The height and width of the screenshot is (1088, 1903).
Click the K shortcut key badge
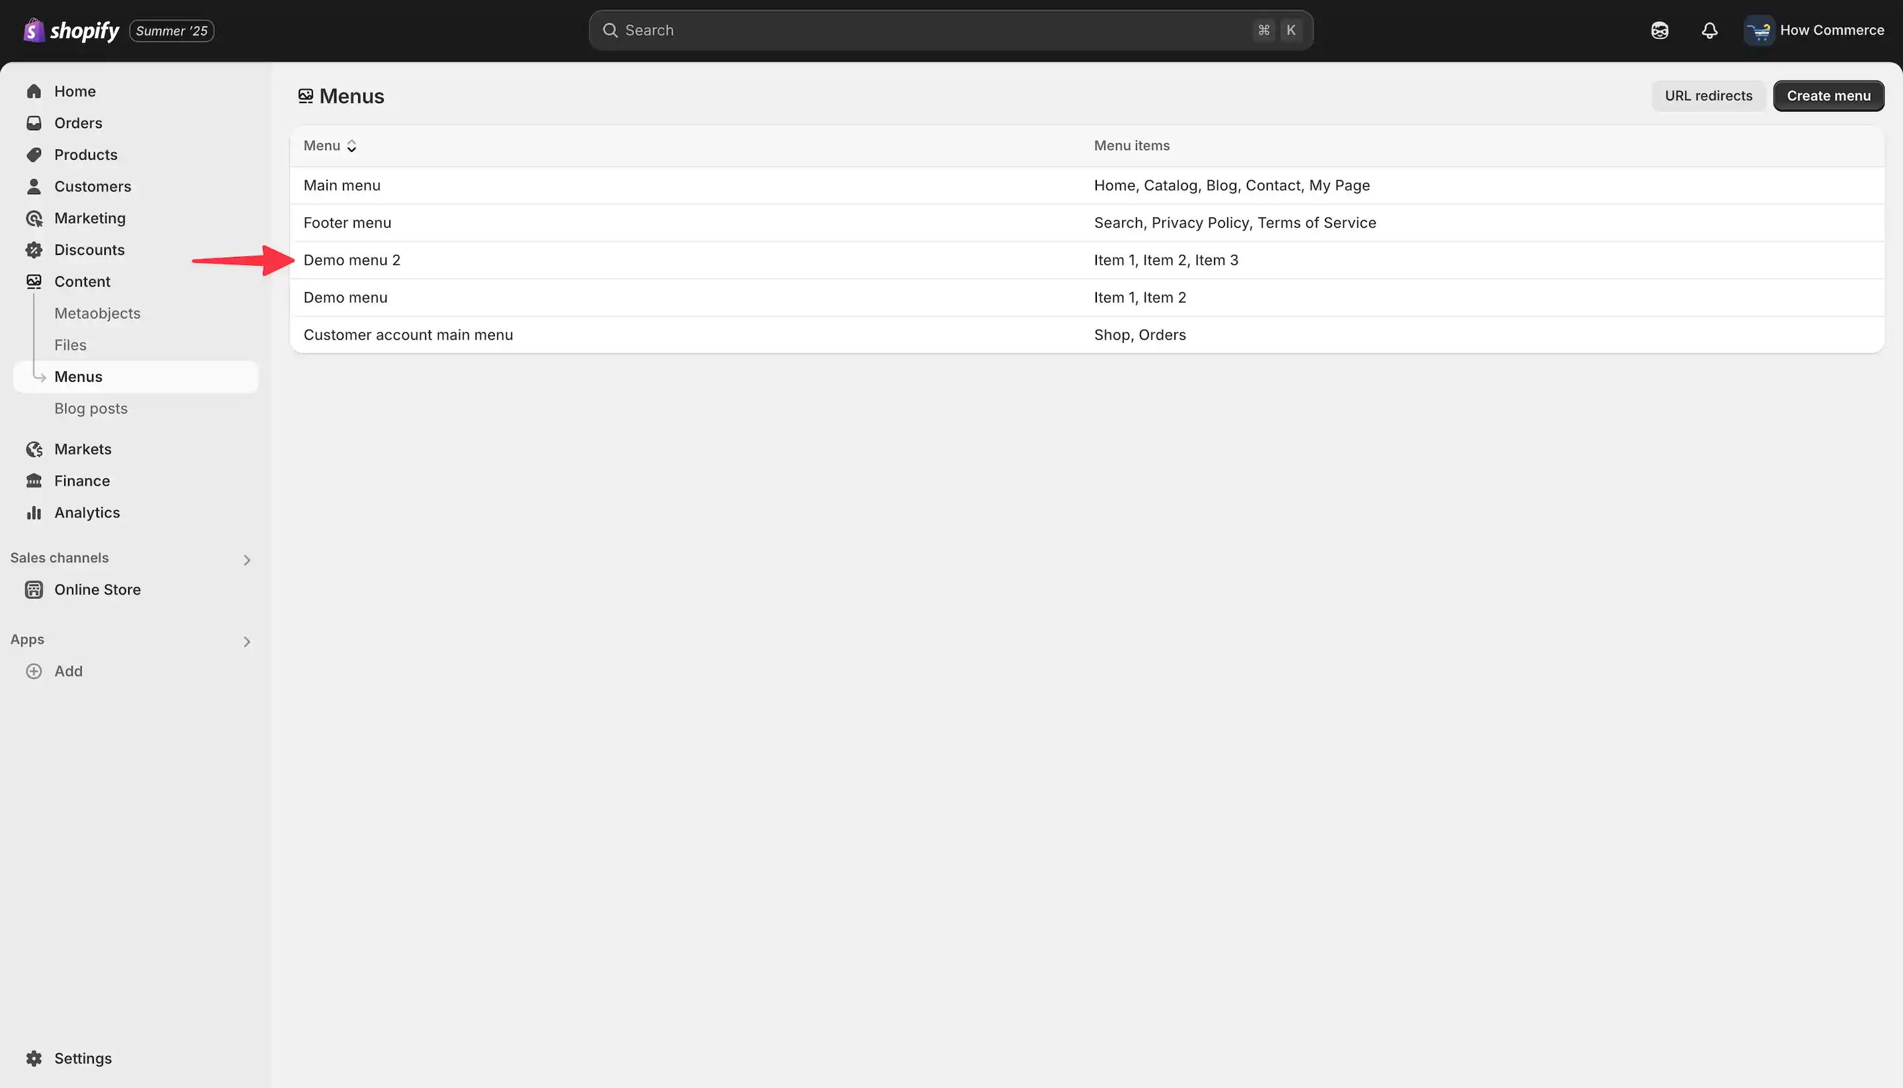coord(1291,30)
